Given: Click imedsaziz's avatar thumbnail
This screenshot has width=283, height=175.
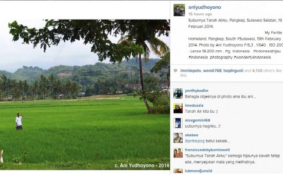Looking at the screenshot, I should 178,108.
